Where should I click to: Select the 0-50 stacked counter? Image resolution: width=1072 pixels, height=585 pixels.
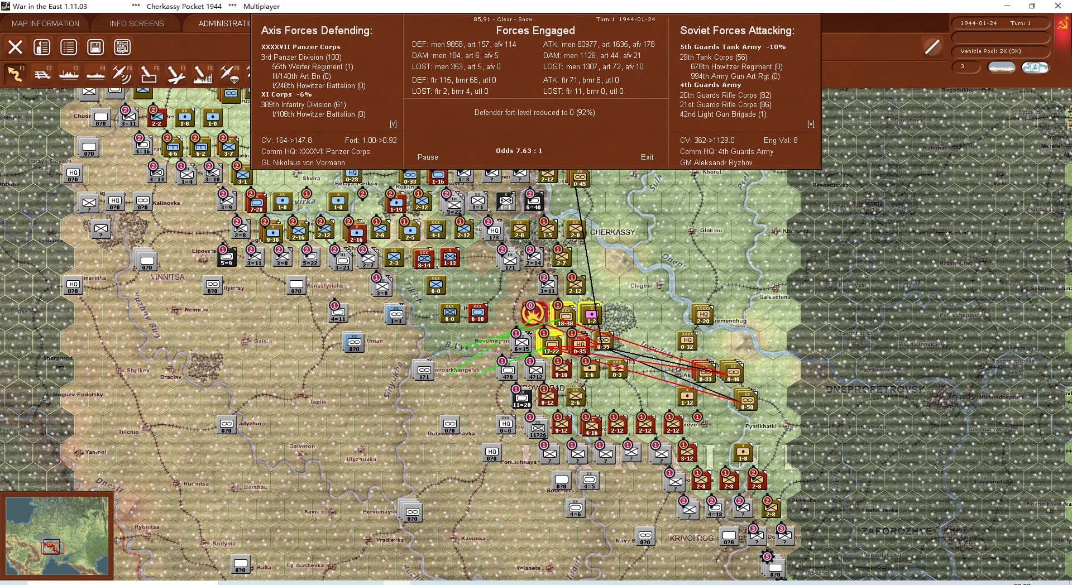[748, 400]
